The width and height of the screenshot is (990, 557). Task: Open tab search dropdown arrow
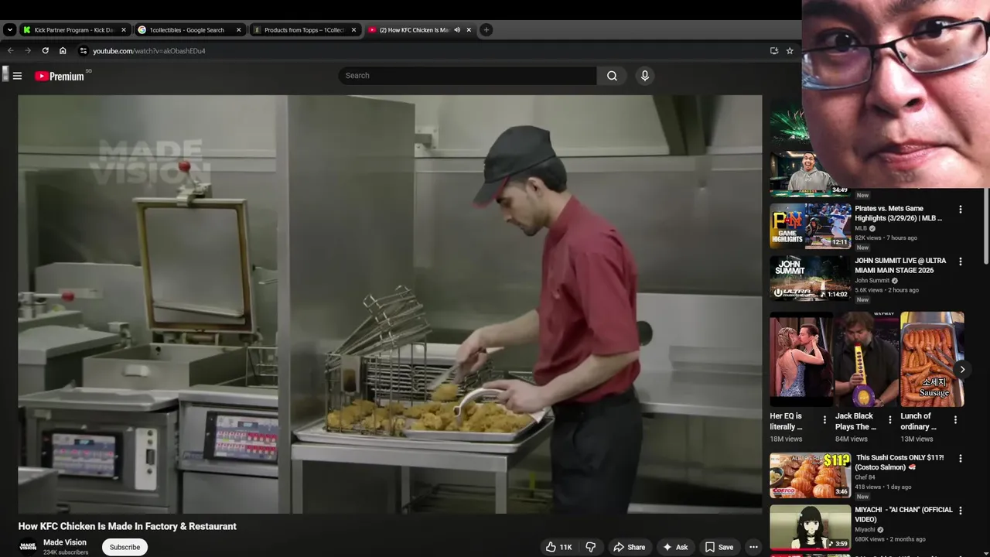click(9, 30)
